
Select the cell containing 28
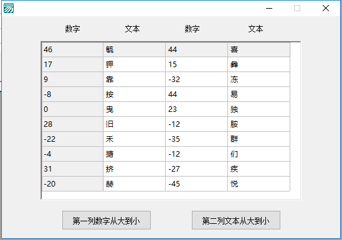tap(72, 124)
